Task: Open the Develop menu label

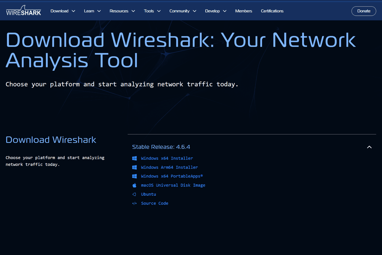Action: 212,11
